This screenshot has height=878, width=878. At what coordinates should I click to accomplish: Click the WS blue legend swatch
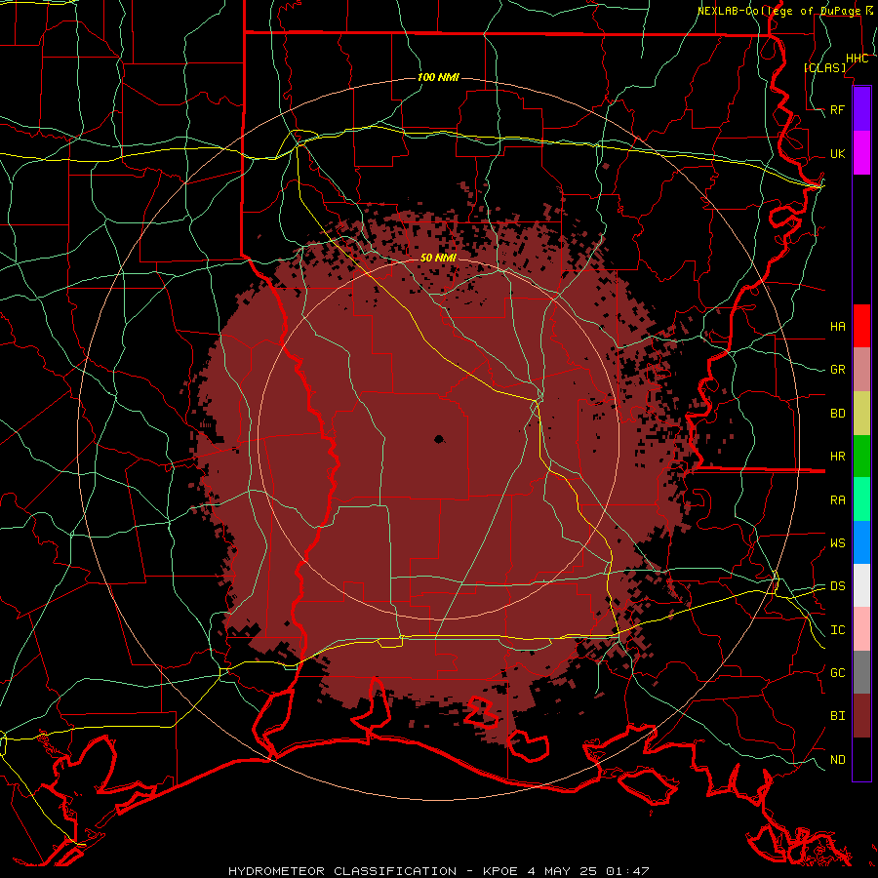pos(861,542)
